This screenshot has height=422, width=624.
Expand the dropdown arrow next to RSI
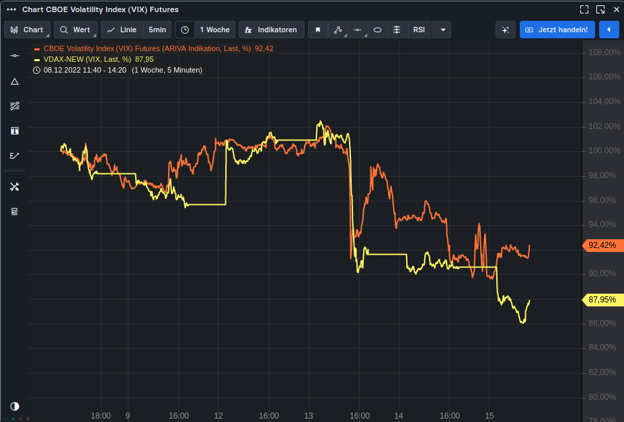point(442,30)
